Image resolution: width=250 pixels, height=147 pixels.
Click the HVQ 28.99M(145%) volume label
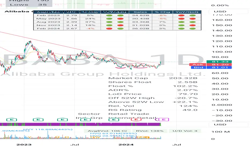pos(113,136)
